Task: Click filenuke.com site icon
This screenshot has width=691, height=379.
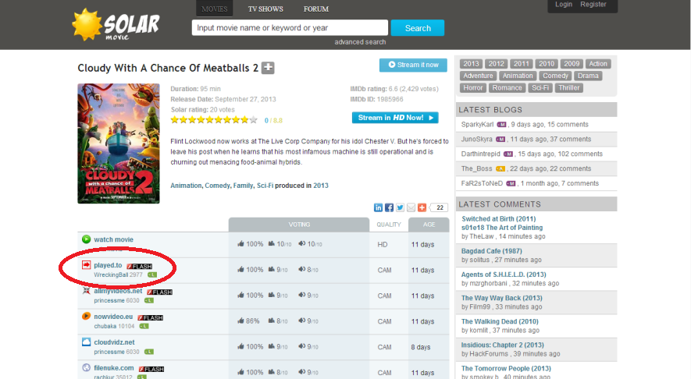Action: [x=87, y=367]
